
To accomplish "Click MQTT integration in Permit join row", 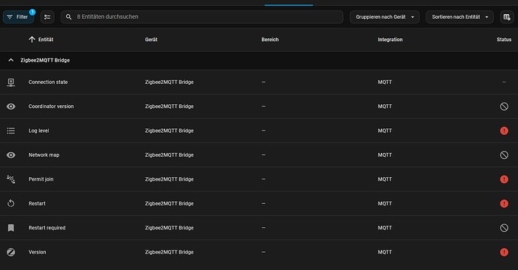I will (x=385, y=179).
